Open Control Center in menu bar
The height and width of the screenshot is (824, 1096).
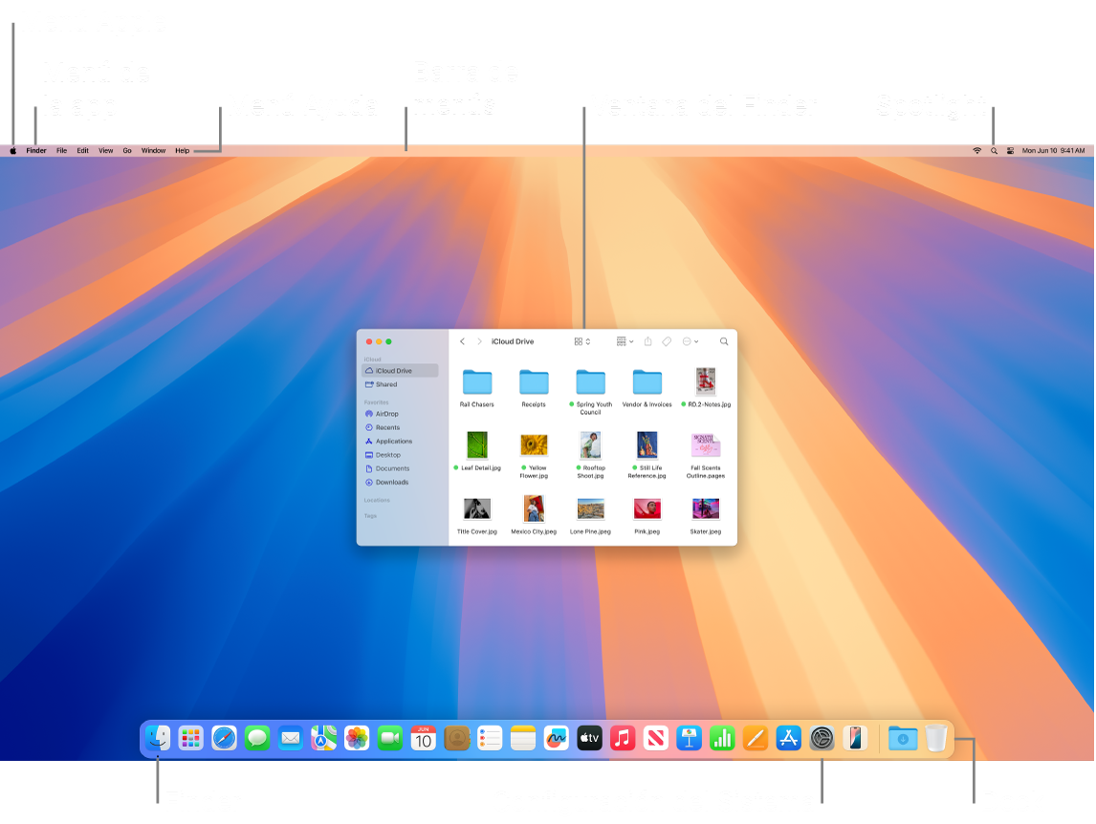click(1010, 150)
